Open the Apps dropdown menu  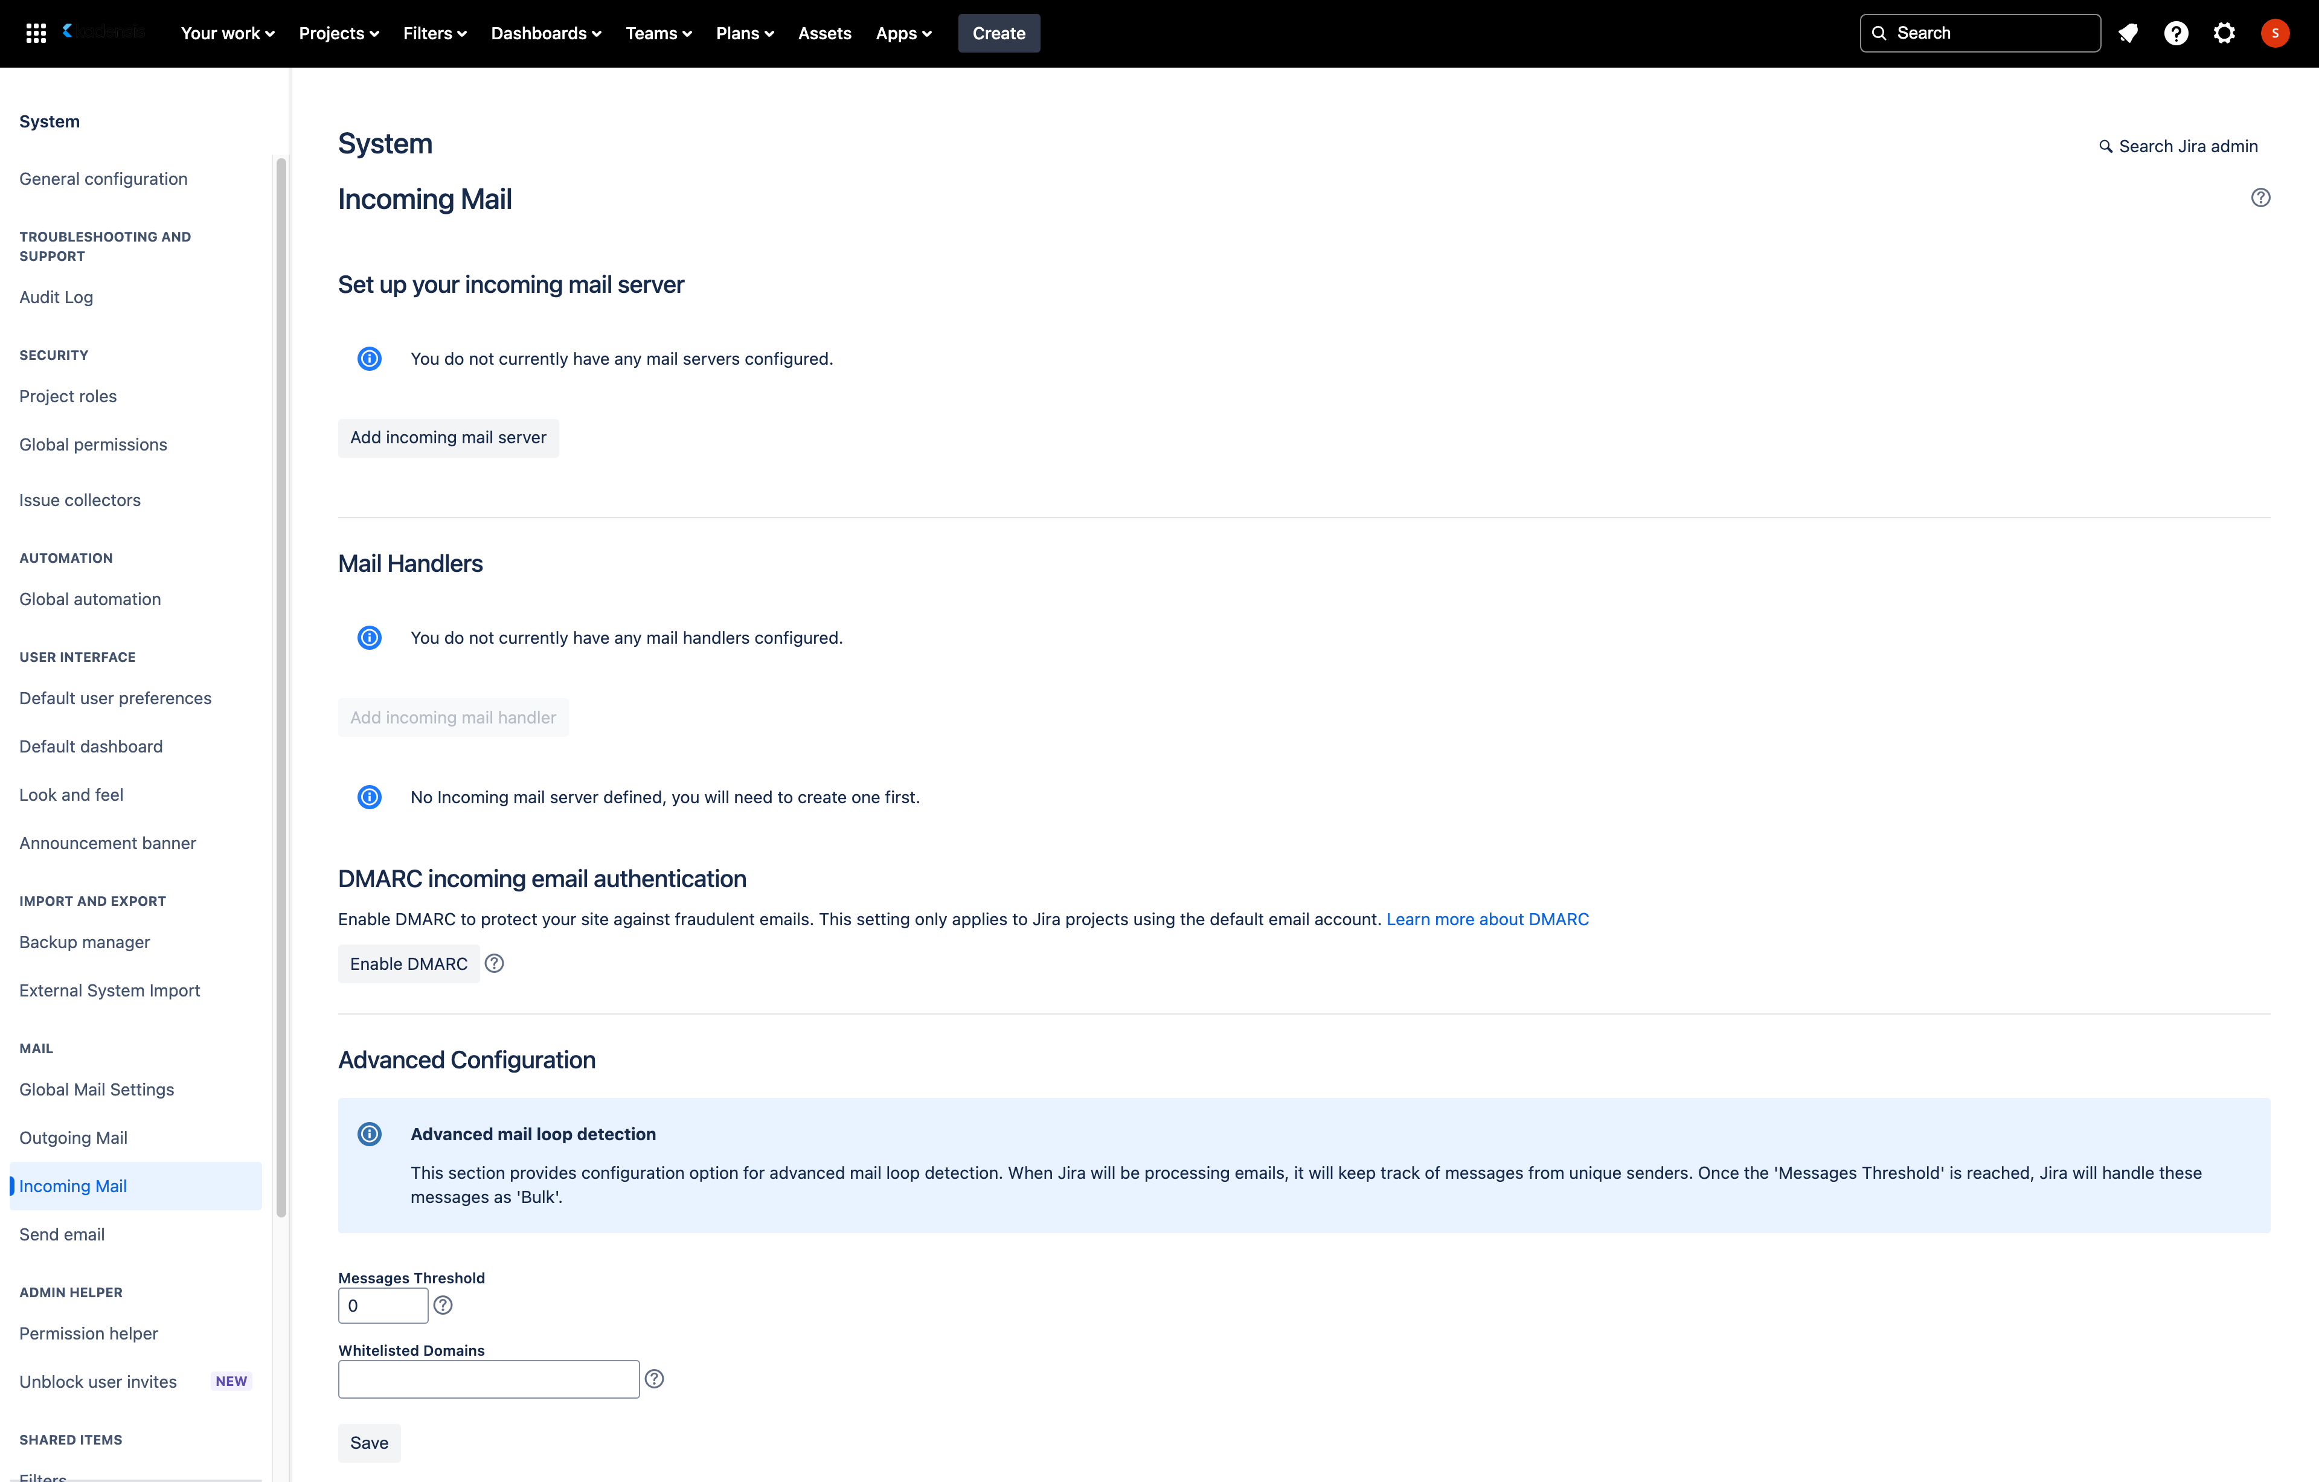(x=903, y=34)
